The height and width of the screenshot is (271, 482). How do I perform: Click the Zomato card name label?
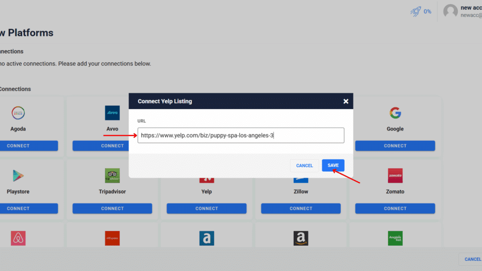(395, 192)
